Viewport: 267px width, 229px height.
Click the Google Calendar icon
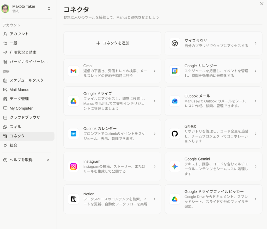[x=175, y=71]
